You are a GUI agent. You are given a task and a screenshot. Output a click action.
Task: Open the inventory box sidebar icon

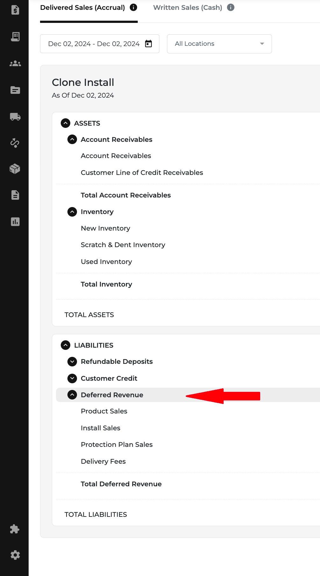[15, 169]
